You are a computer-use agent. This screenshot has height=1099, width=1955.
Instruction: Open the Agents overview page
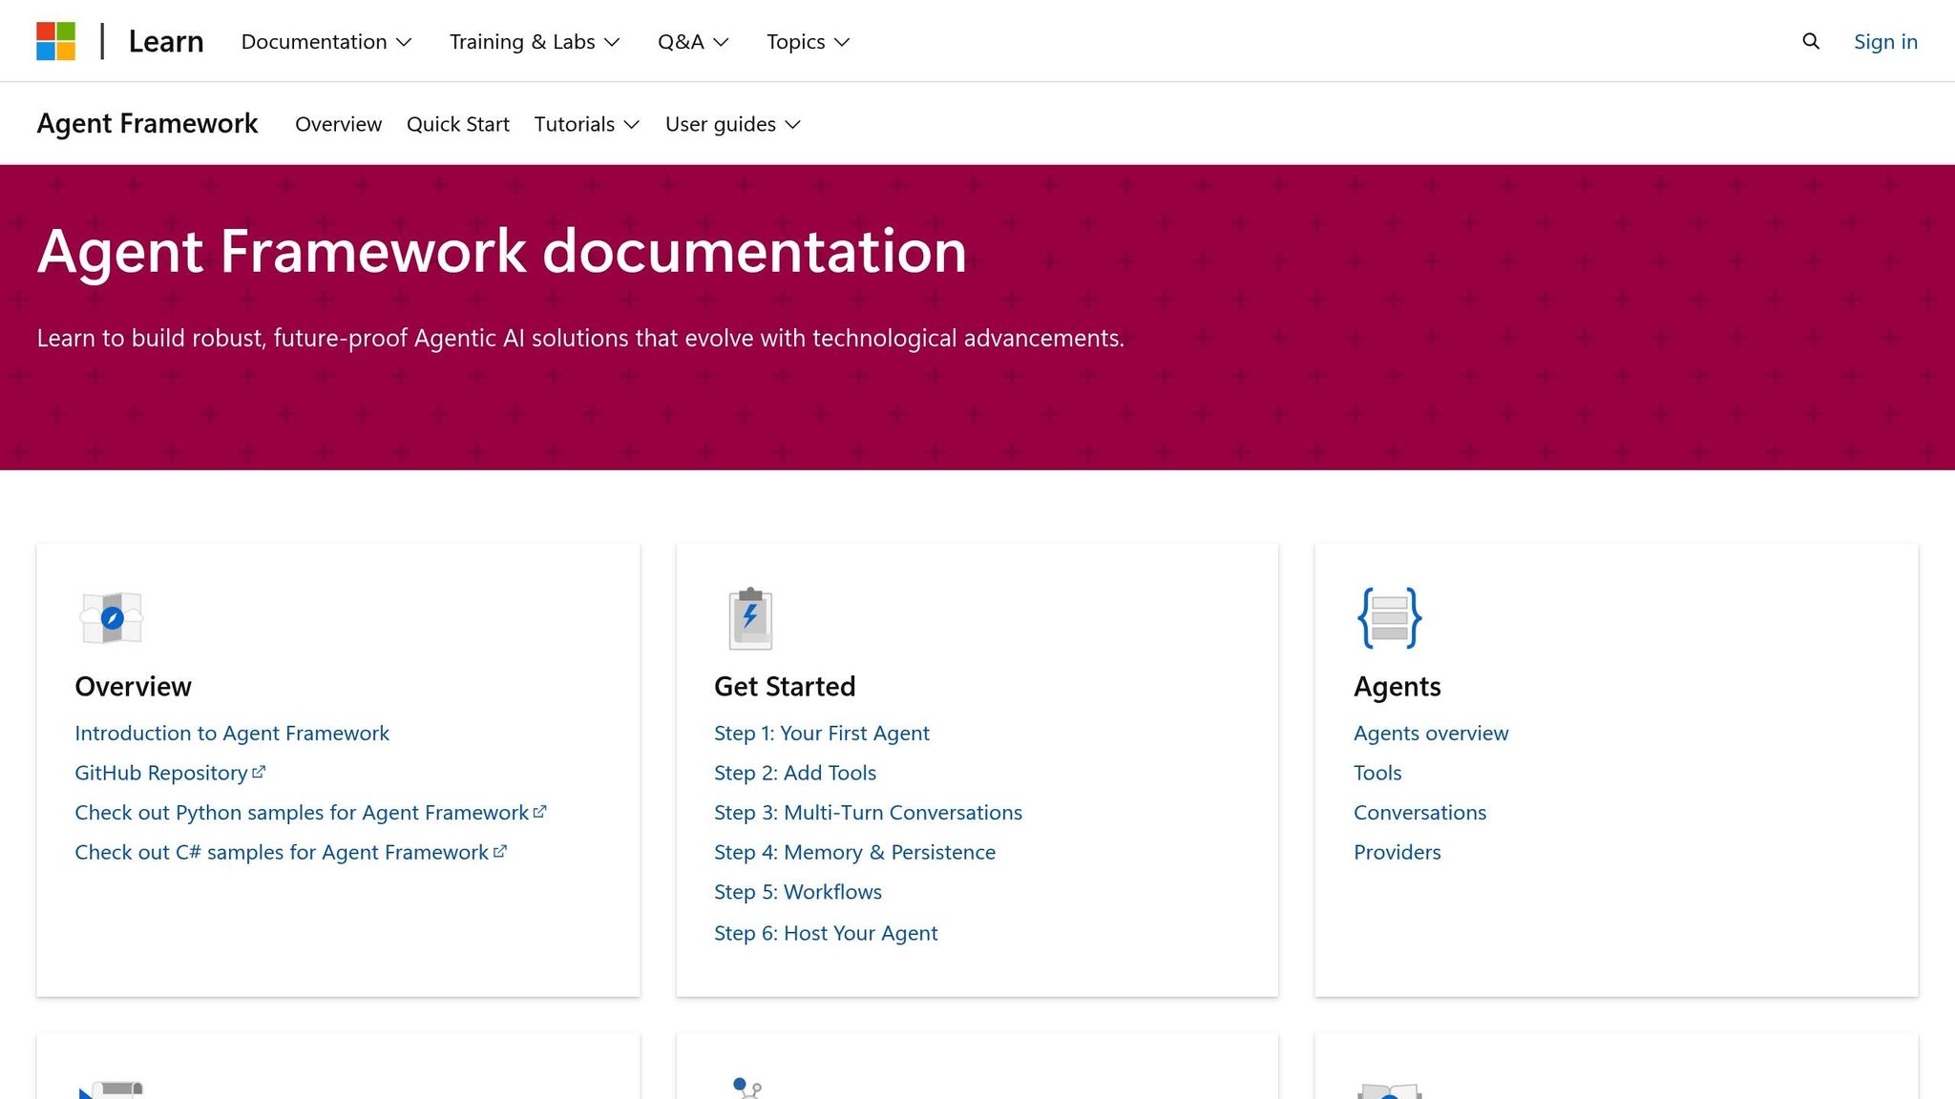pyautogui.click(x=1430, y=733)
